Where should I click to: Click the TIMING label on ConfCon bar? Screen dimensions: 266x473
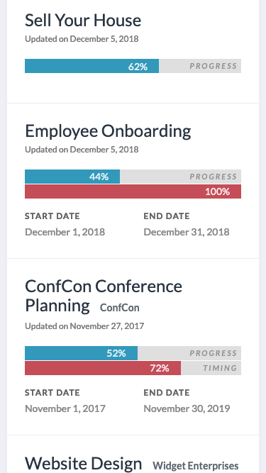click(x=220, y=368)
